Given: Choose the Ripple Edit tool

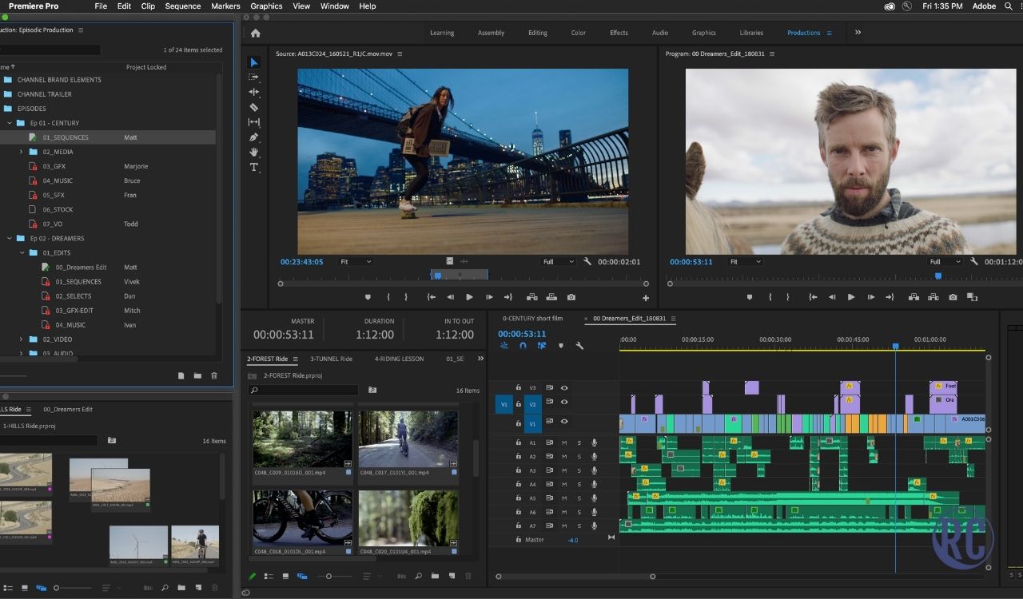Looking at the screenshot, I should tap(254, 92).
